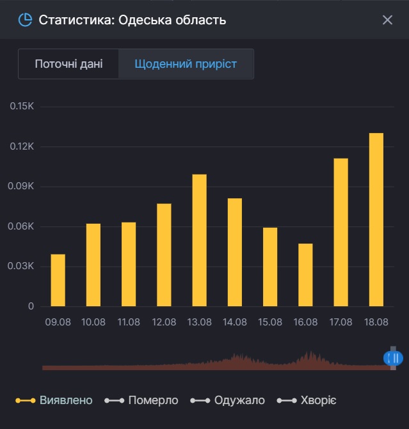Click the bar for 09.08

58,280
